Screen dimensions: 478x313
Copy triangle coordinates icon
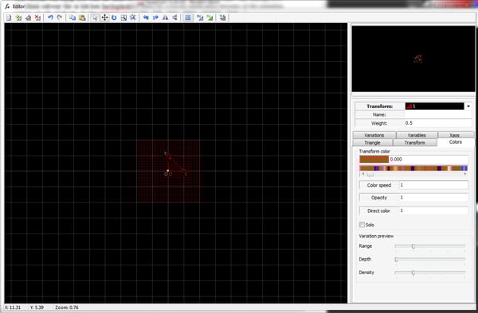72,17
